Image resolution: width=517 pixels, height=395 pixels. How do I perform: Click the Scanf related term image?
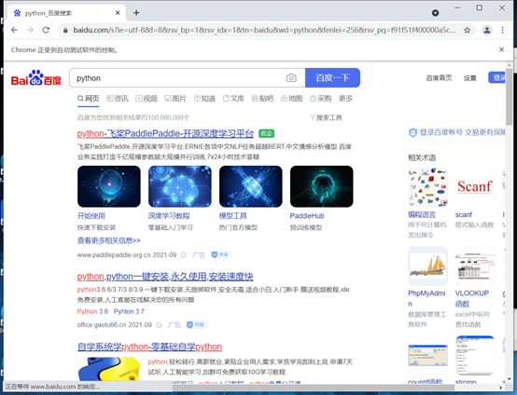(x=475, y=187)
